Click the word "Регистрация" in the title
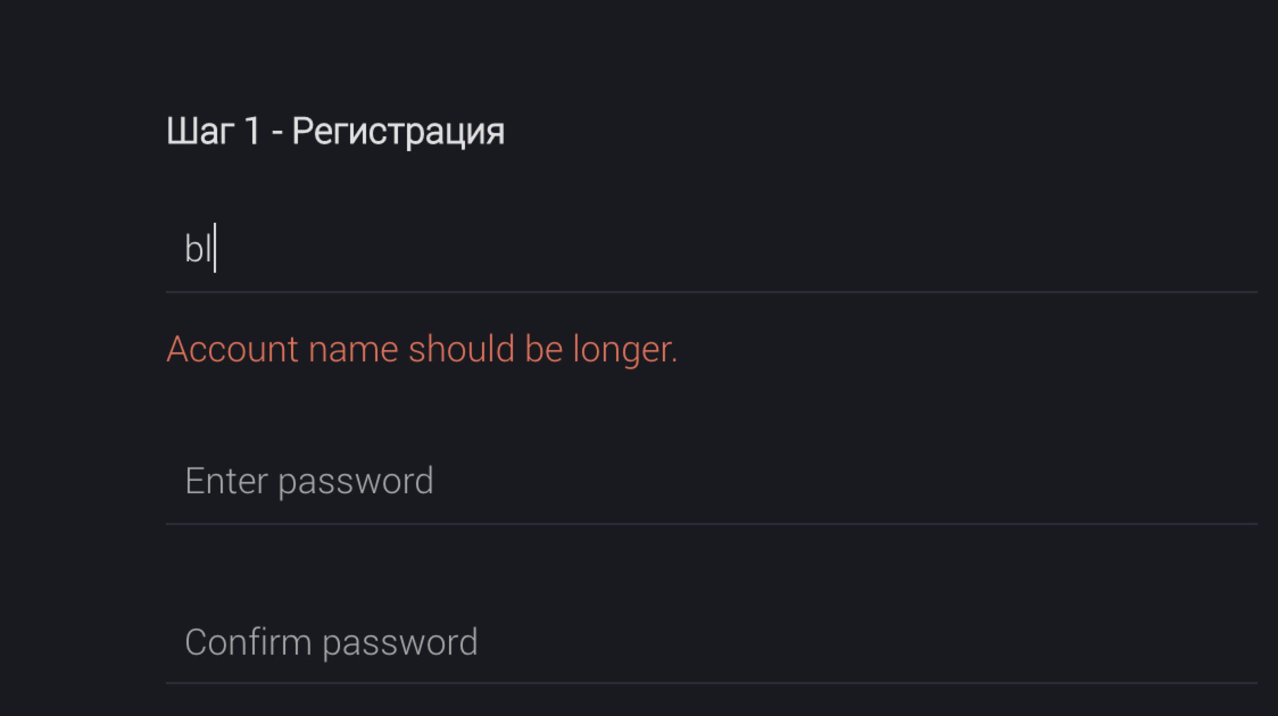Viewport: 1278px width, 716px height. point(398,133)
